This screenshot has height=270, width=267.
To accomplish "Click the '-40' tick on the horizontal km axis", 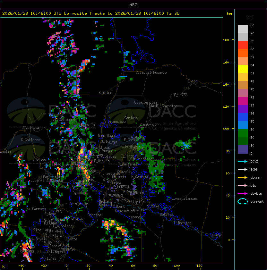I will tap(21, 266).
